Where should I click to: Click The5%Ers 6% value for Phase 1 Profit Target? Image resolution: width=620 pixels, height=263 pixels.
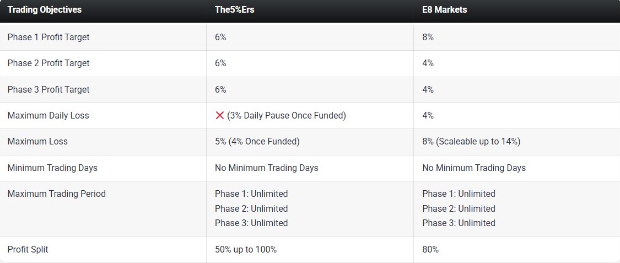[x=220, y=37]
